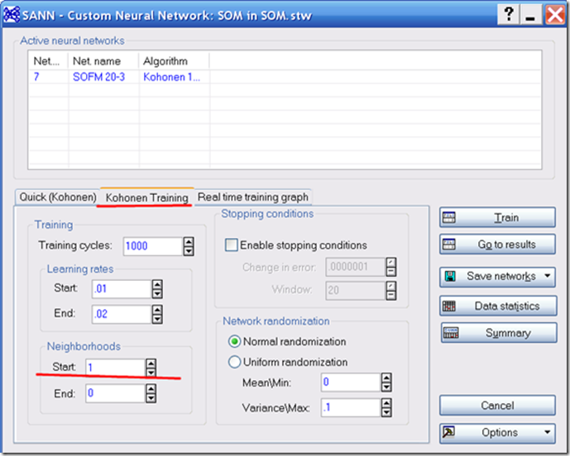Open the title bar help question mark
Screen dimensions: 570x456
(x=509, y=15)
